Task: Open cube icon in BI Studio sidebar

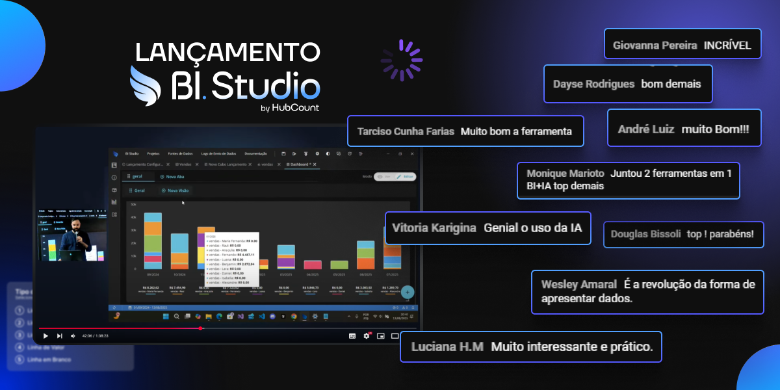Action: 114,190
